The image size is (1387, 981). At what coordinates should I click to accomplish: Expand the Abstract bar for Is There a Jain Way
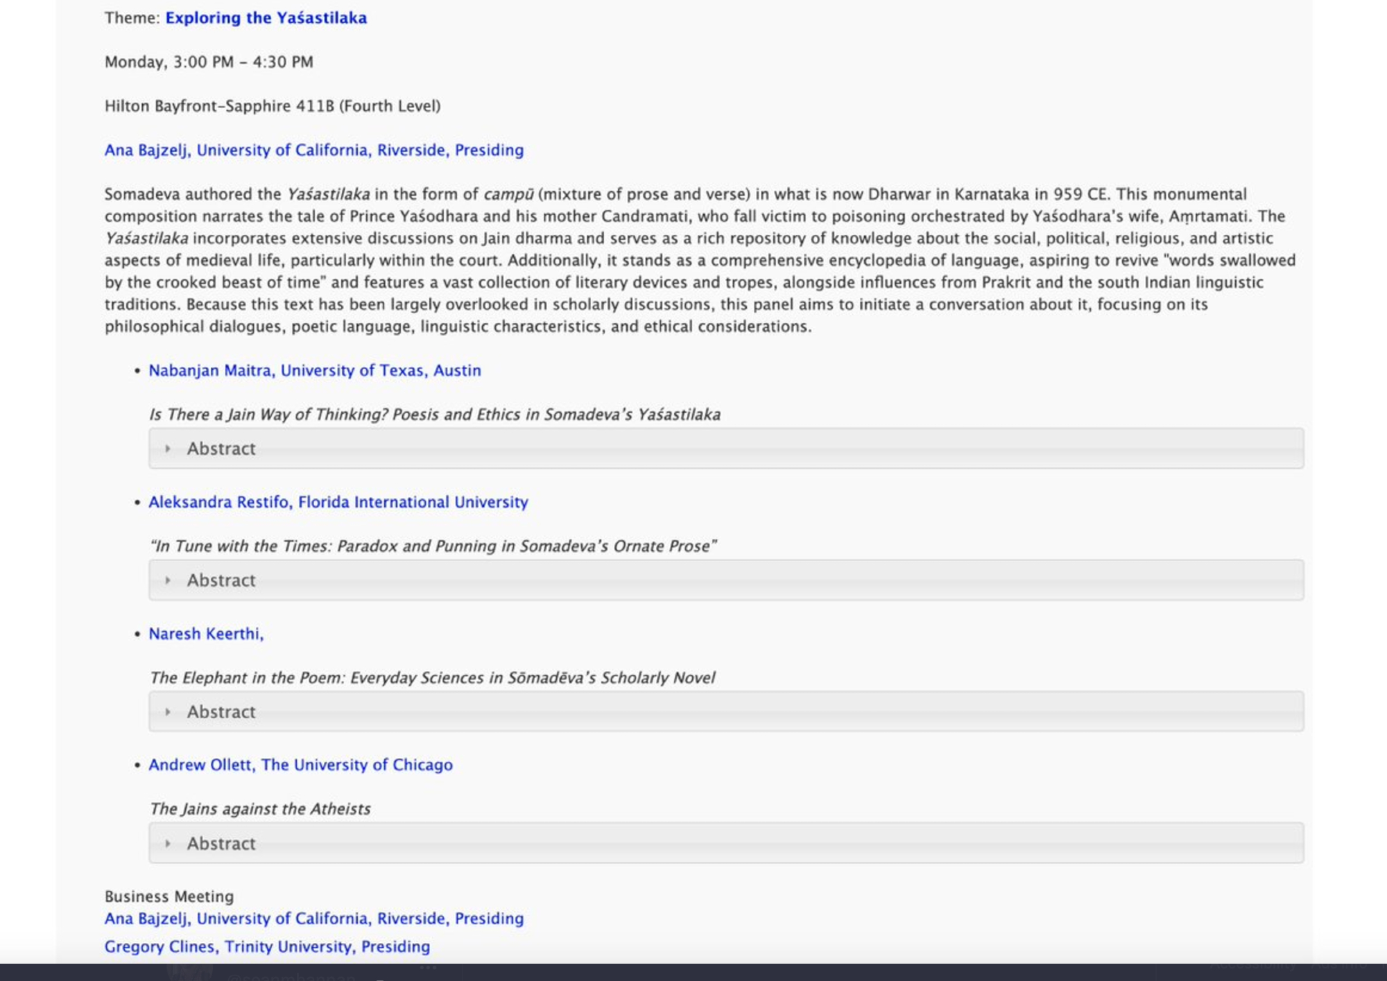pyautogui.click(x=725, y=449)
